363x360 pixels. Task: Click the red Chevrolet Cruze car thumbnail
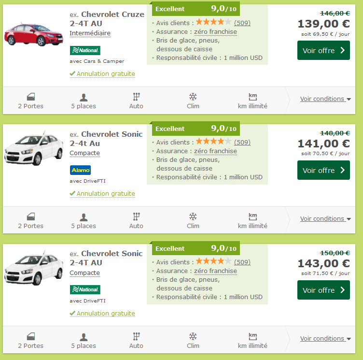click(34, 33)
